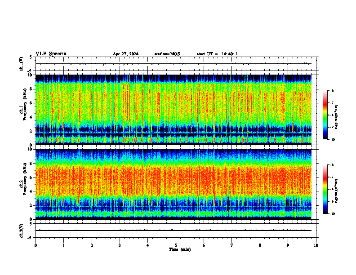Click the color scale bar beside ch.1 spectrogram

[325, 115]
